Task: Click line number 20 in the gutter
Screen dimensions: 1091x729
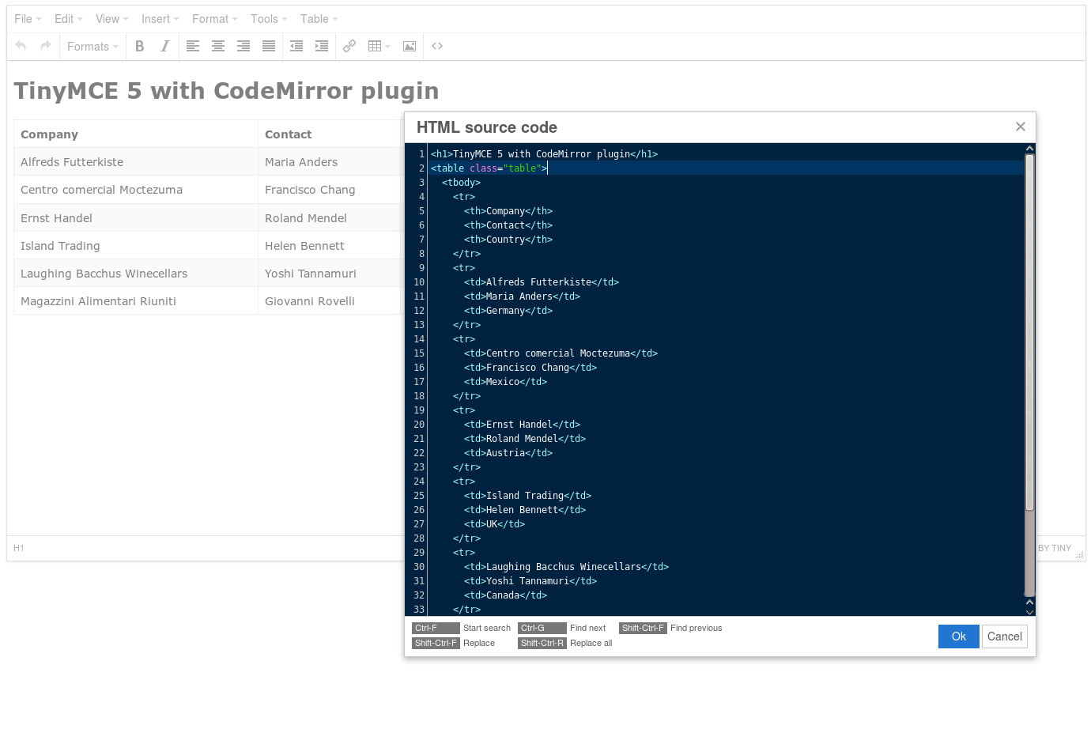Action: 419,425
